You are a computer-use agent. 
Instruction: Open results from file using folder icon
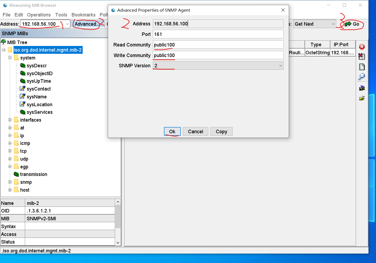click(362, 98)
